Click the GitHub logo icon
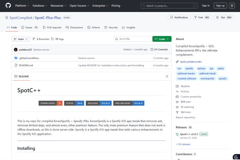240x160 pixels. point(8,5)
